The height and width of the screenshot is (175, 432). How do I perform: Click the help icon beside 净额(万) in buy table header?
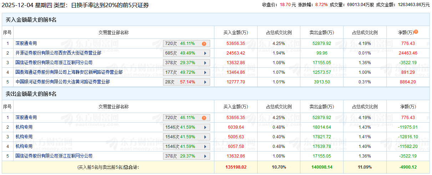tap(416, 32)
